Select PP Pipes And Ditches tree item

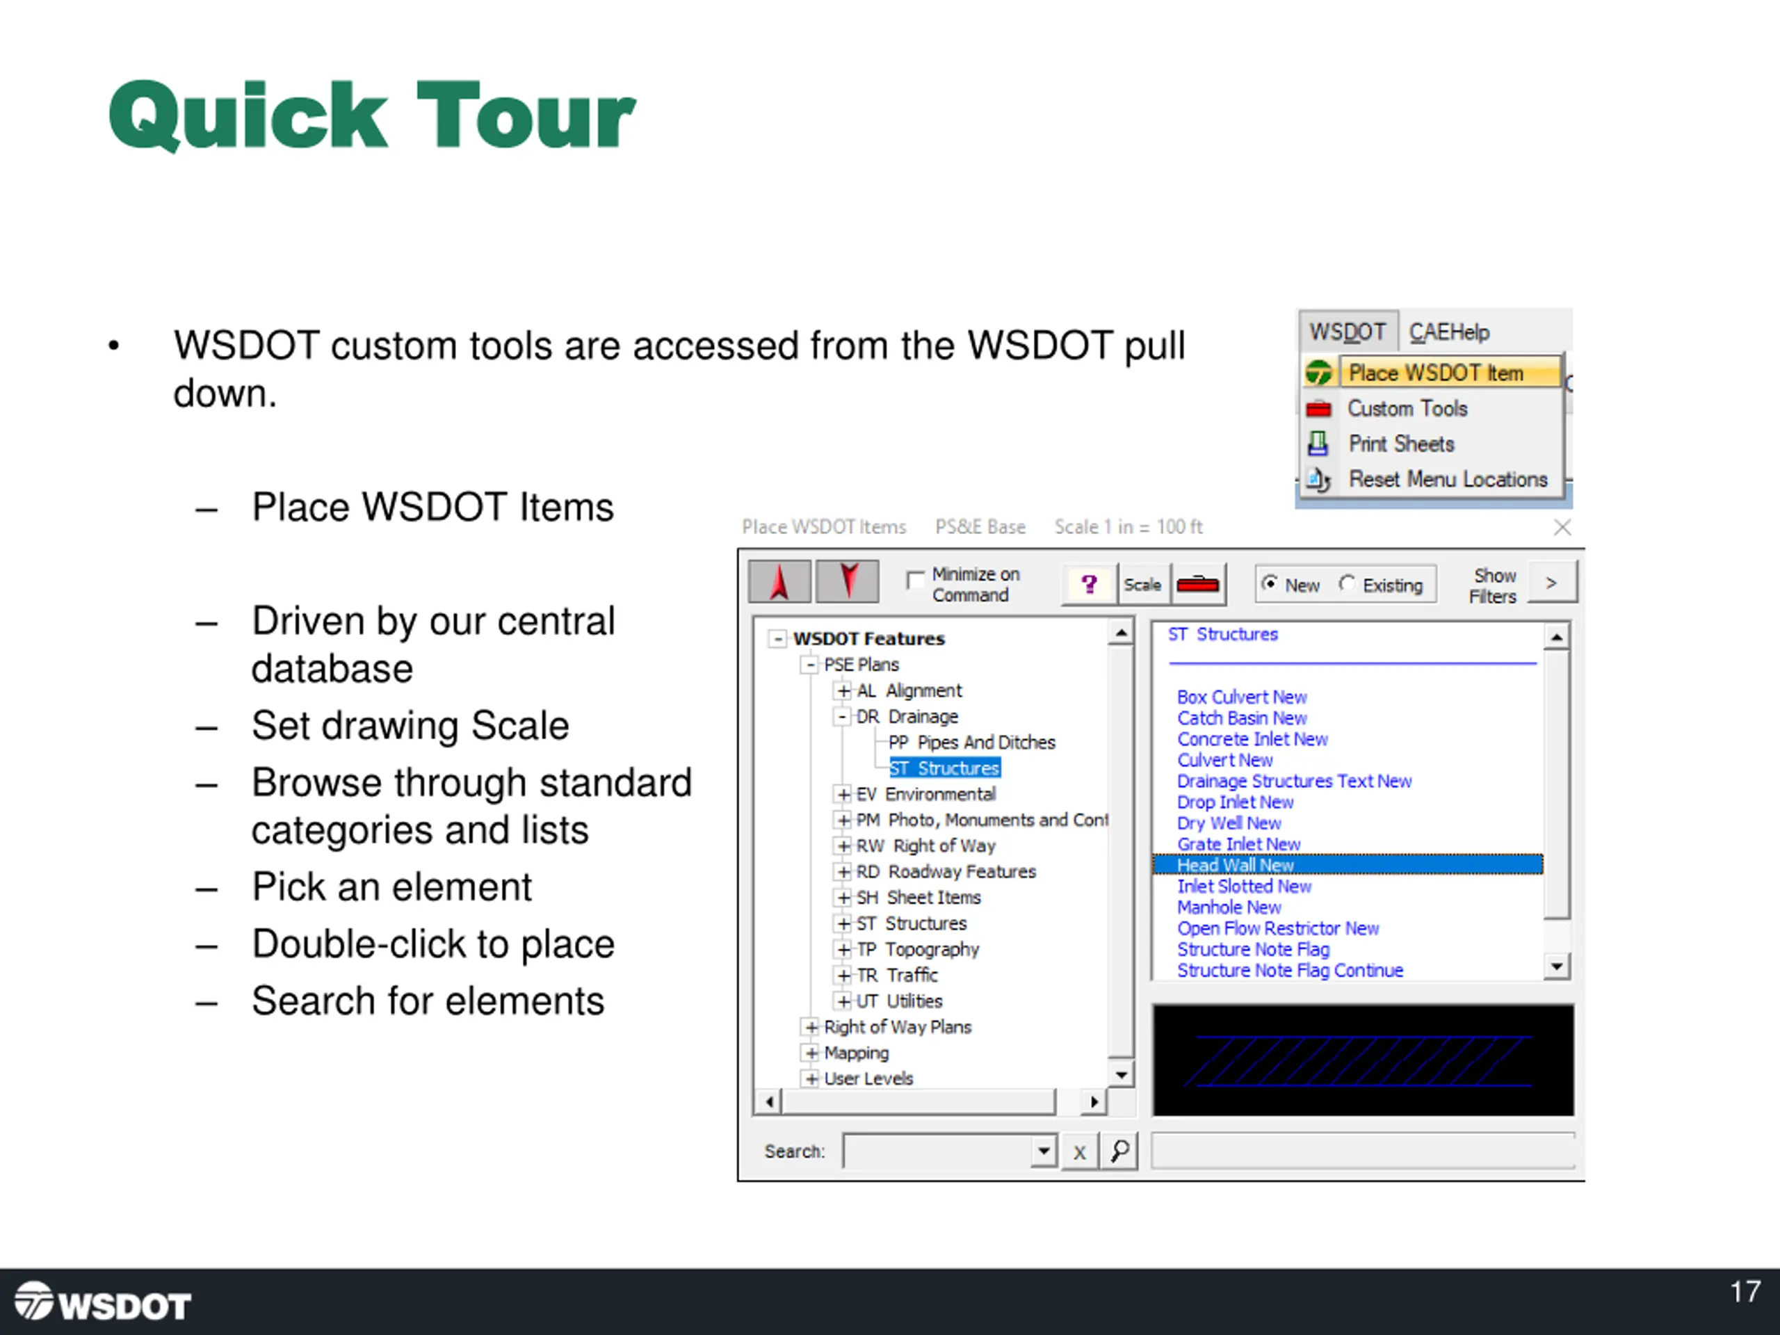[971, 742]
